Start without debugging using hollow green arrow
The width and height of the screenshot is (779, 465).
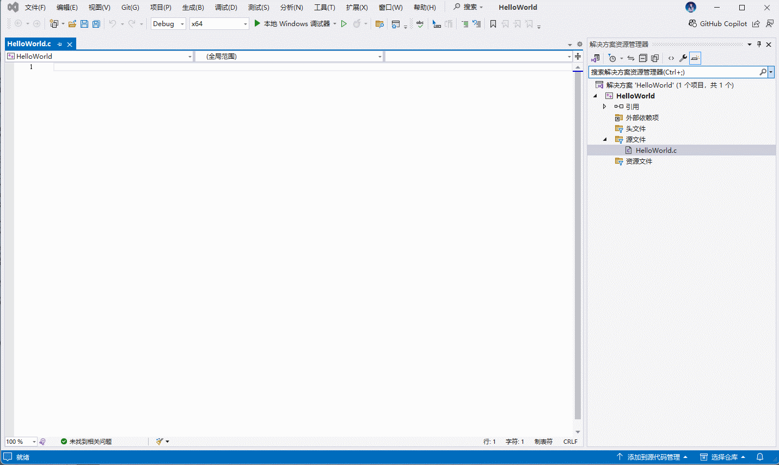tap(344, 24)
